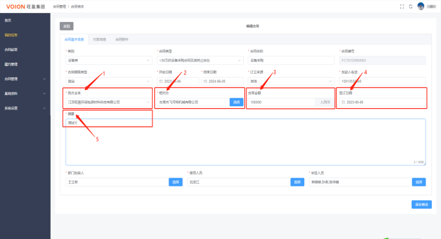Click the 保存修改 button
The image size is (441, 239).
pos(422,205)
